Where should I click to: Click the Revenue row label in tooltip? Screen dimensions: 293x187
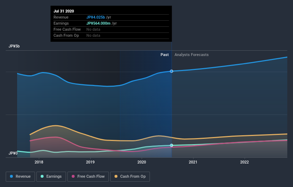[61, 17]
